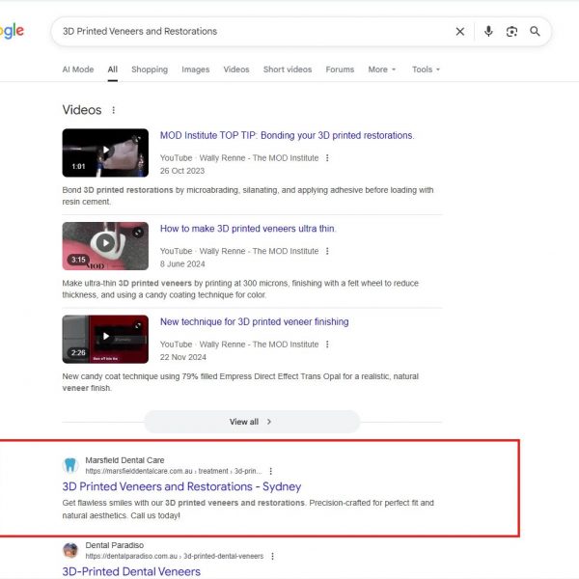Viewport: 579px width, 579px height.
Task: Expand the Tools dropdown
Action: coord(426,69)
